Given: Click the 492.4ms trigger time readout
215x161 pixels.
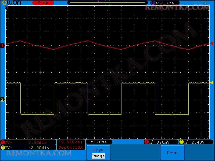Looking at the screenshot, I should (165, 3).
